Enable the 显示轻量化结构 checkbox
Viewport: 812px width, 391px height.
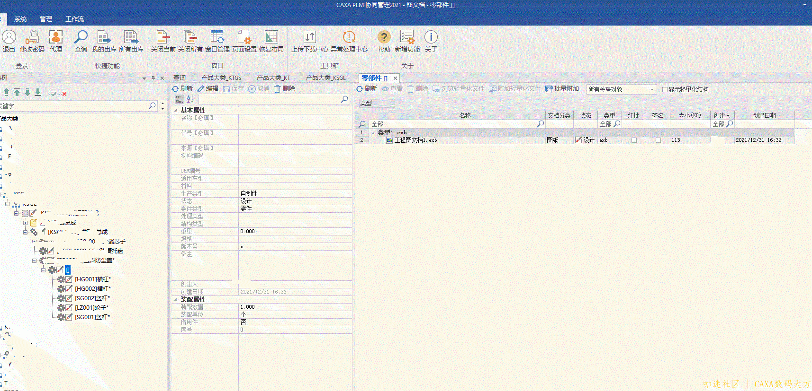click(x=665, y=89)
